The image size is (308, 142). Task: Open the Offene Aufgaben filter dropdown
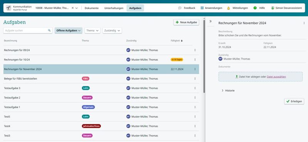click(x=69, y=31)
